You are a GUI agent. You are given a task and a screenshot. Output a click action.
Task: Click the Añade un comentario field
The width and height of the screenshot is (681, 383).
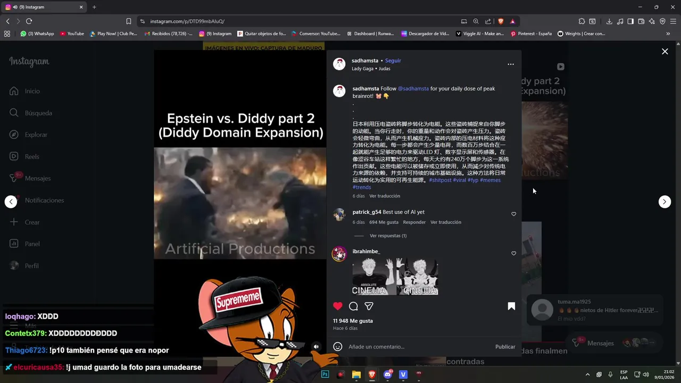[x=419, y=347]
